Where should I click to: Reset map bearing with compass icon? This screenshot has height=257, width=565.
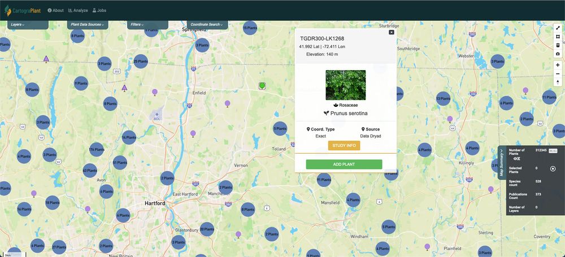(x=558, y=82)
